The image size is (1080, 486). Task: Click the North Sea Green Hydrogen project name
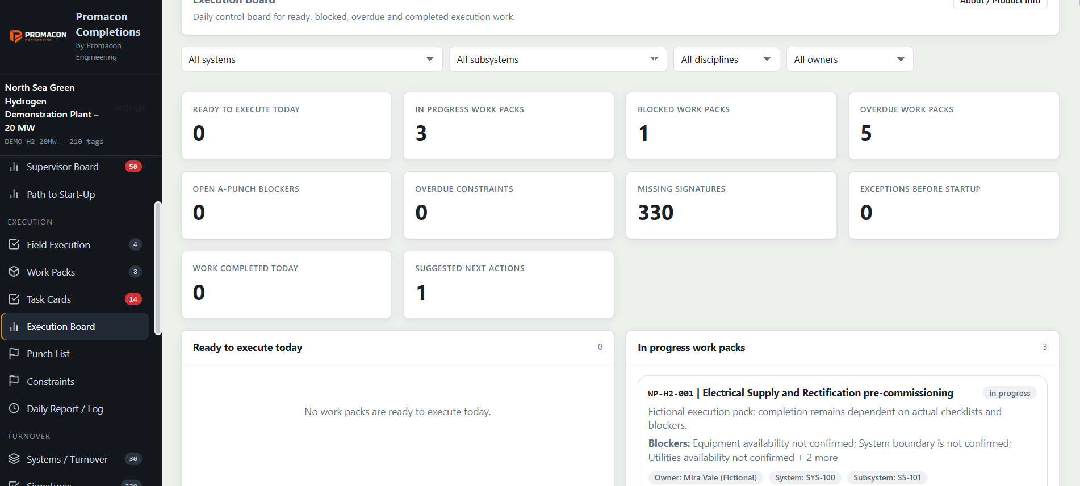click(x=52, y=108)
